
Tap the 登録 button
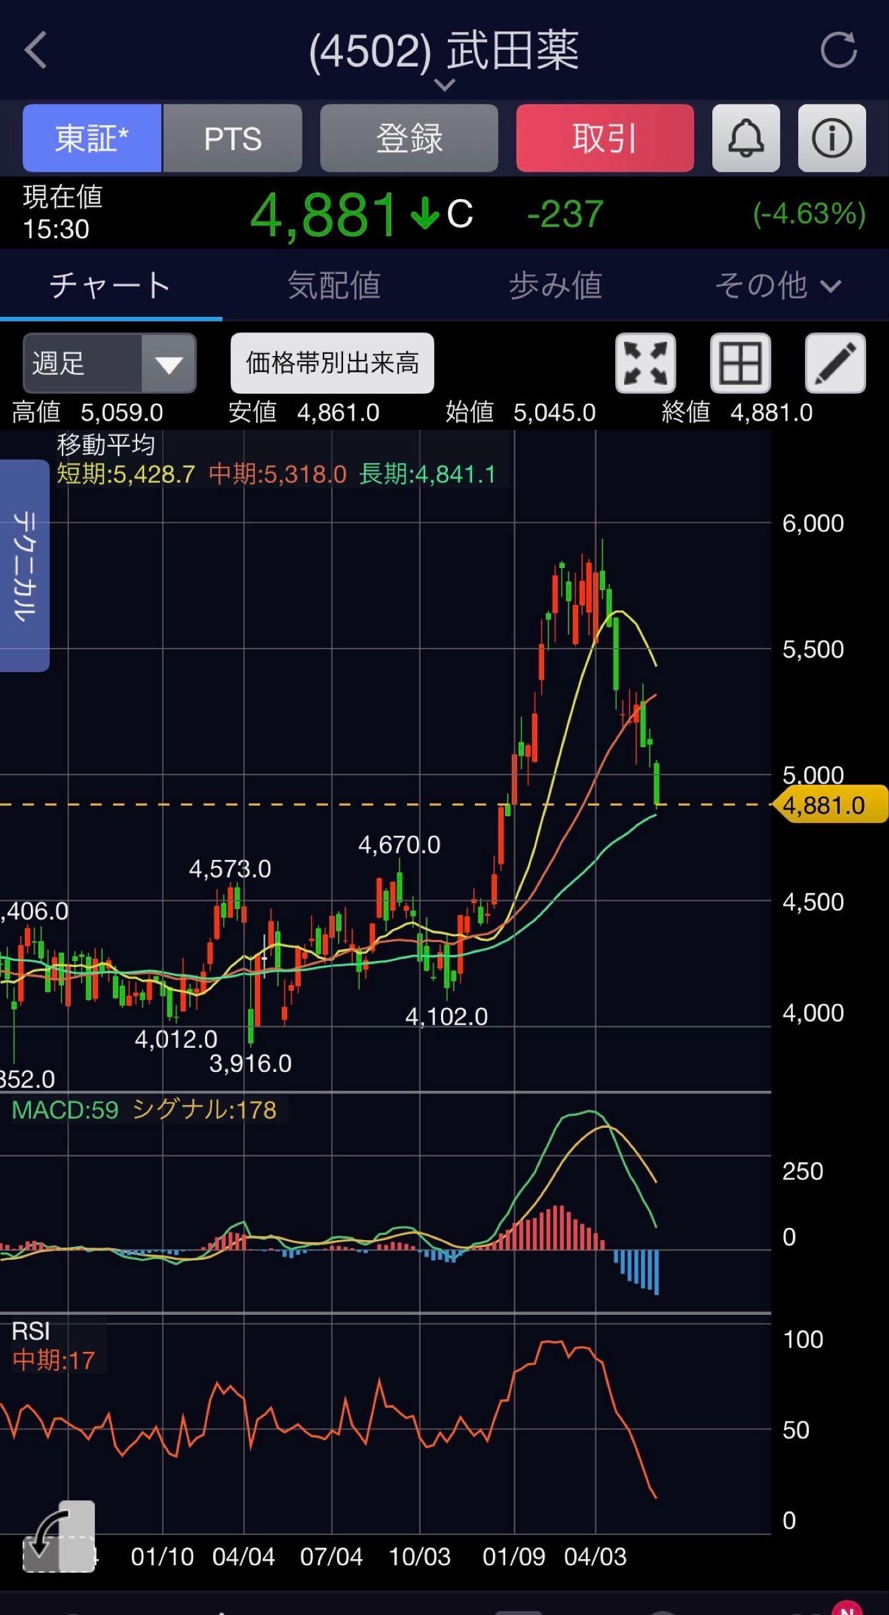coord(409,138)
